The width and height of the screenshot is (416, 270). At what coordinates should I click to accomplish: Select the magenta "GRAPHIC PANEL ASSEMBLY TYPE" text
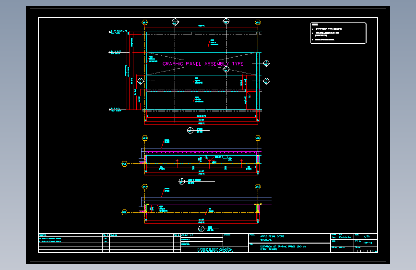click(x=202, y=64)
